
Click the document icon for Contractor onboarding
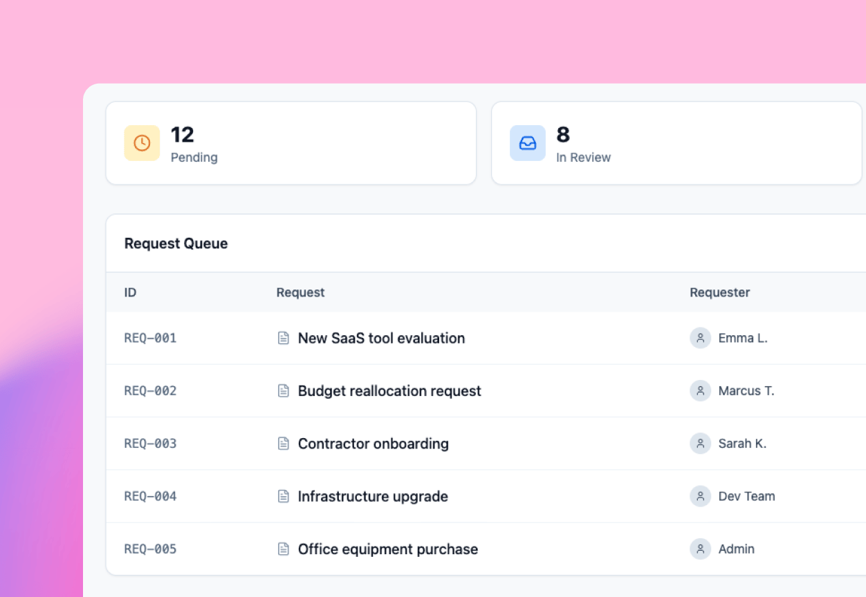click(284, 444)
